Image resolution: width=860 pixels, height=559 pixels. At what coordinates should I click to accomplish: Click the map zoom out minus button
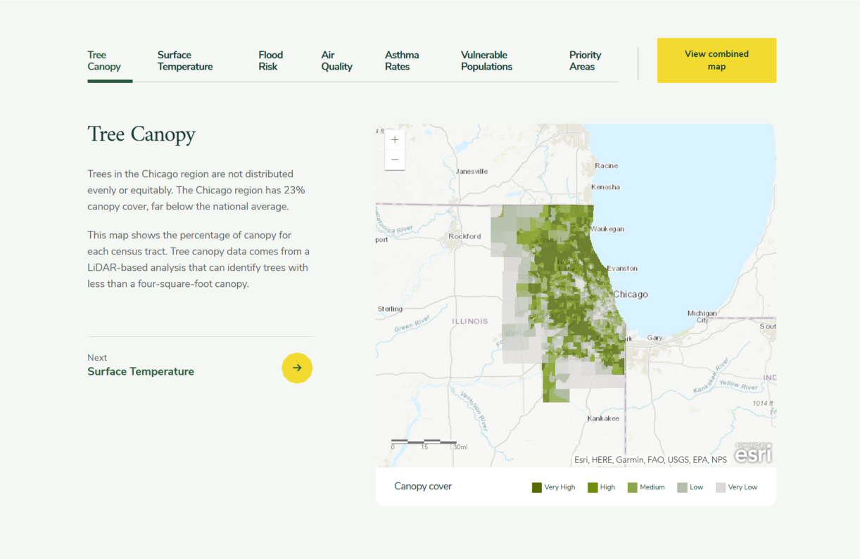(395, 160)
